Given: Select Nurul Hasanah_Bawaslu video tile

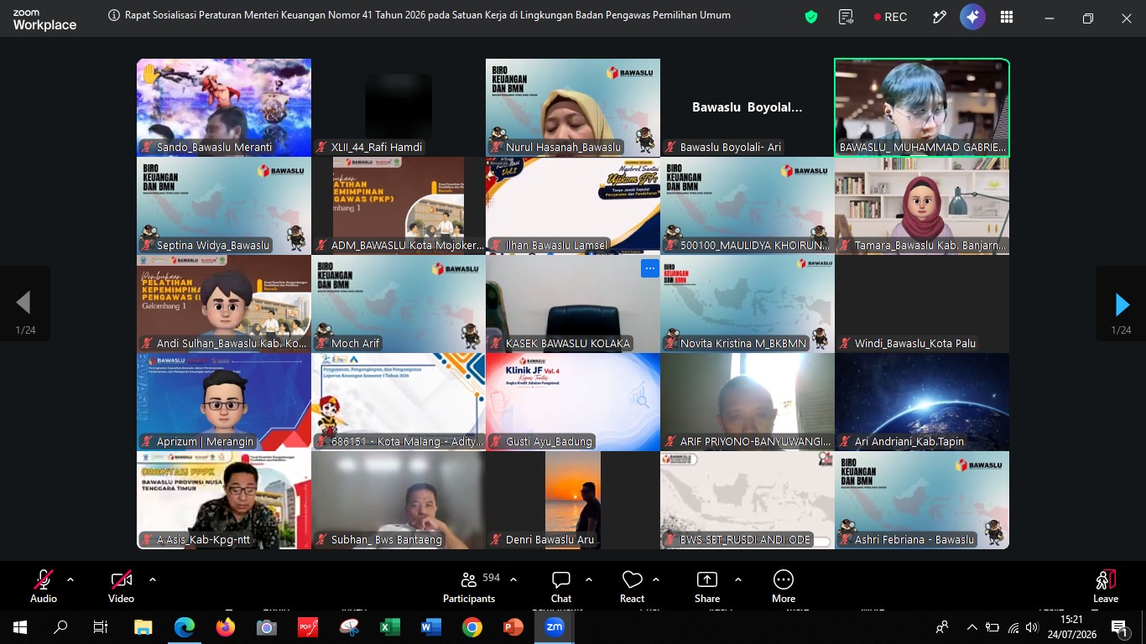Looking at the screenshot, I should coord(573,107).
